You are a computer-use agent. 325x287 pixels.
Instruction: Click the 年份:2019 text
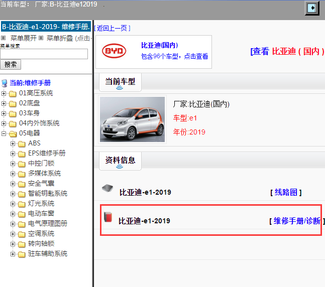tap(189, 132)
